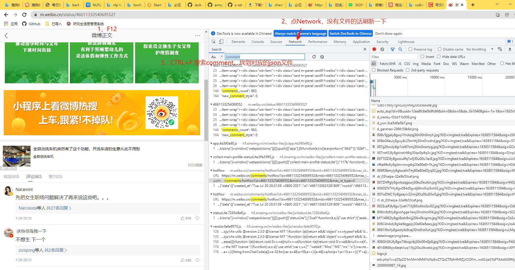Switch to the Sources tab
Viewport: 515px width, 270px height.
click(276, 42)
